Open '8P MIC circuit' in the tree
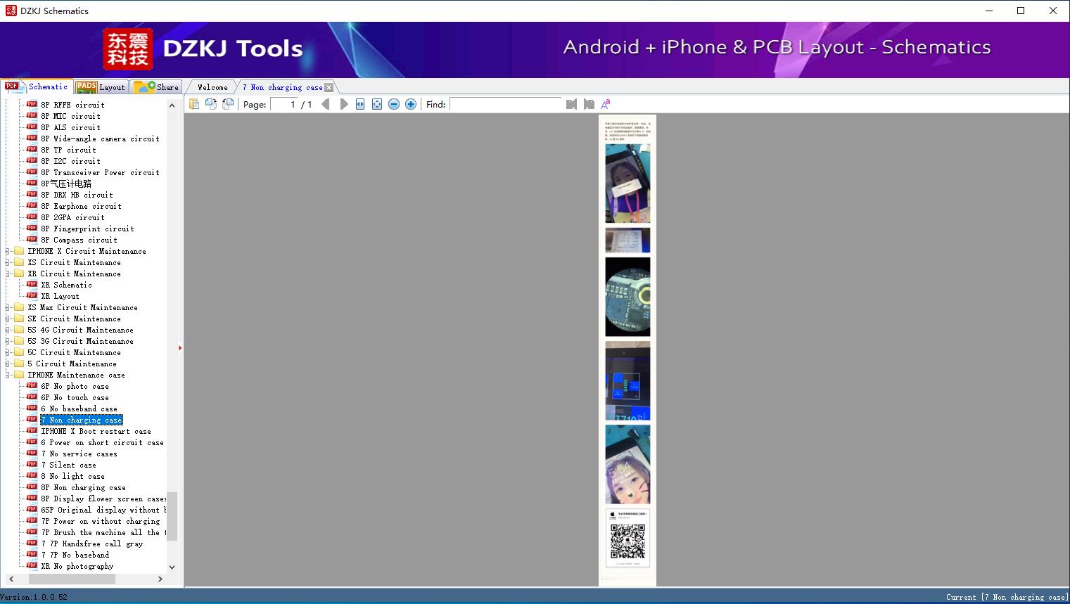This screenshot has width=1070, height=604. [70, 116]
